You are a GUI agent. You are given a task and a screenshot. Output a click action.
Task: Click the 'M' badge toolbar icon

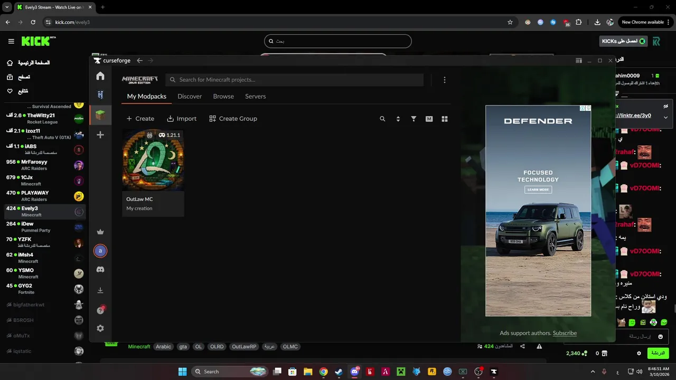point(429,119)
